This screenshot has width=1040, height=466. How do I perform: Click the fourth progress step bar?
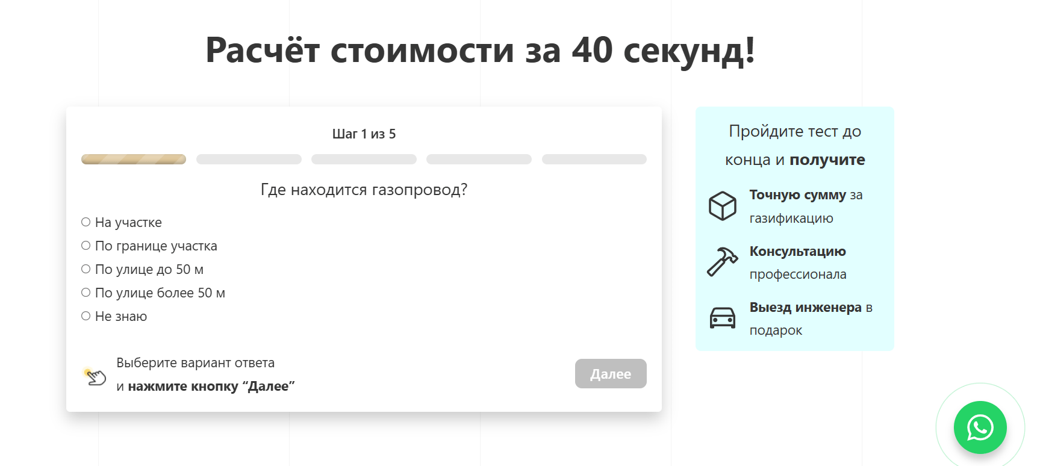point(479,160)
